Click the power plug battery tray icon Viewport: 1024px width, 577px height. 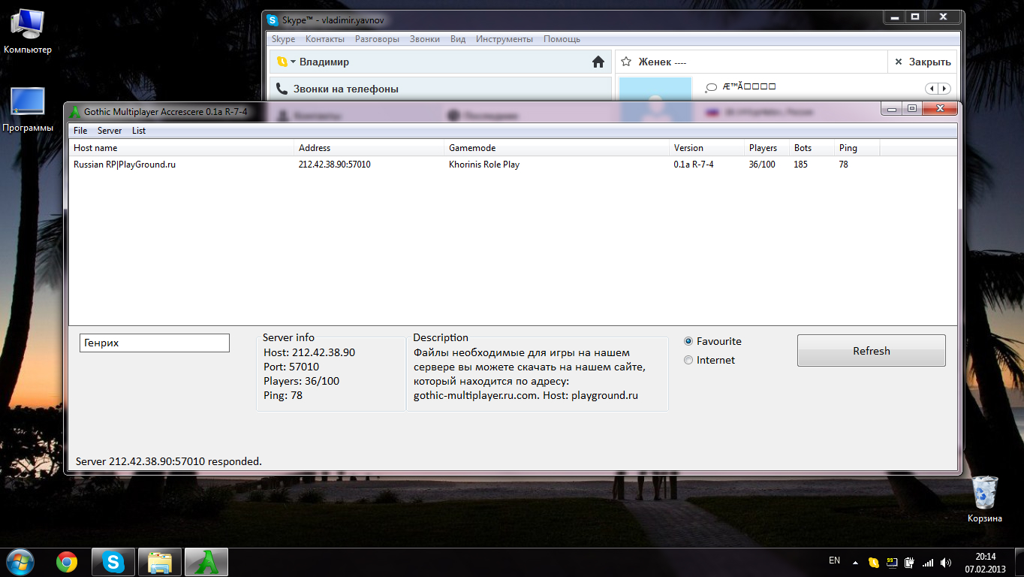pos(909,562)
